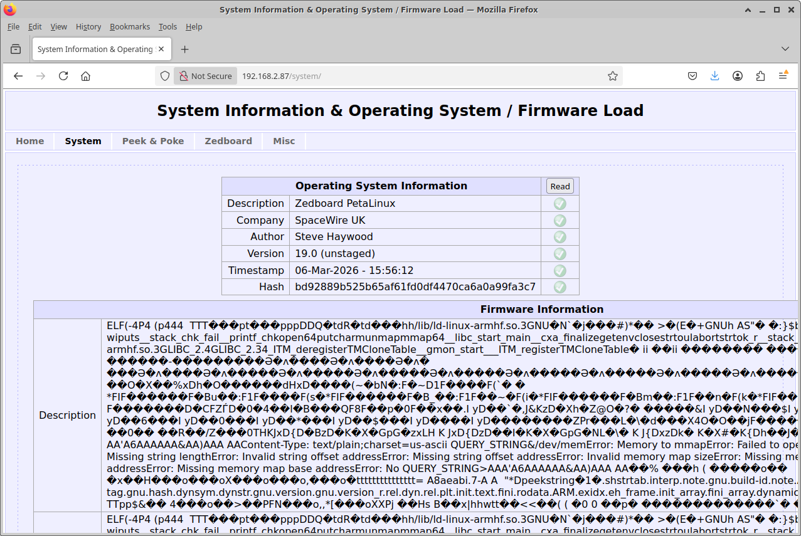Bookmark this page with star icon
The width and height of the screenshot is (801, 536).
tap(612, 76)
